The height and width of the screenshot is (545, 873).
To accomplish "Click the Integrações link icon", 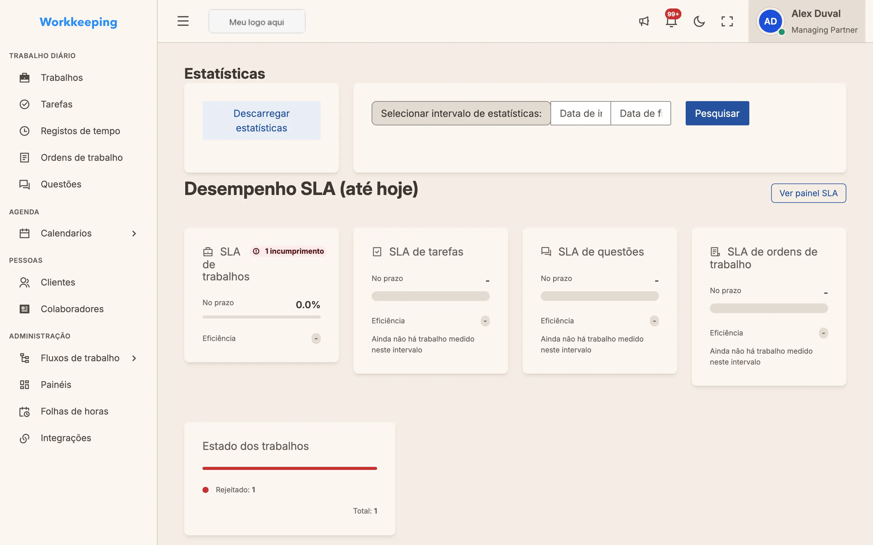I will (x=25, y=438).
